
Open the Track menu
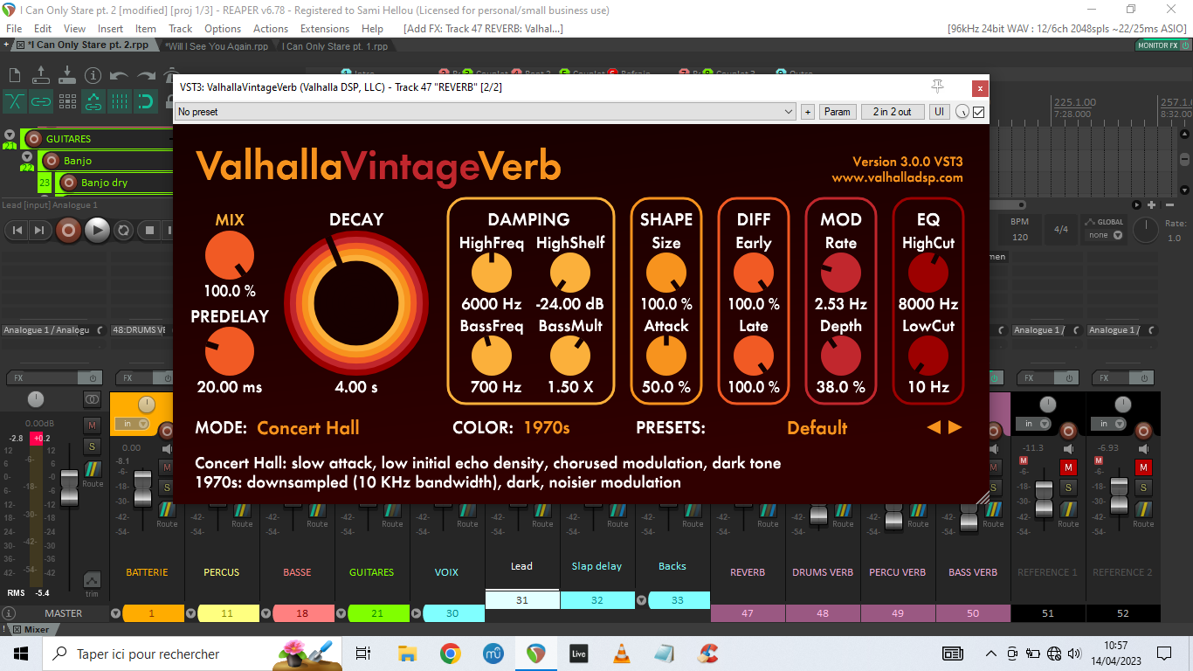click(181, 28)
